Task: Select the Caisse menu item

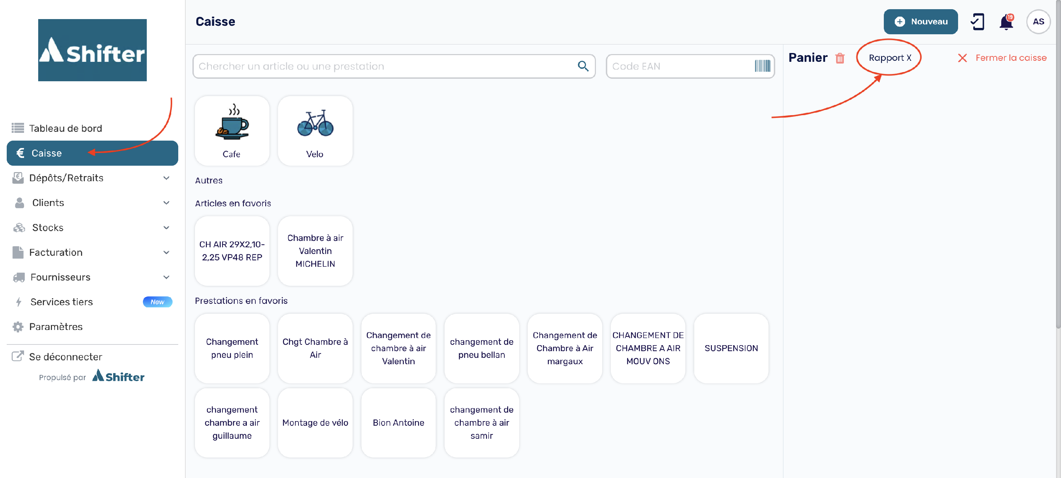Action: click(92, 153)
